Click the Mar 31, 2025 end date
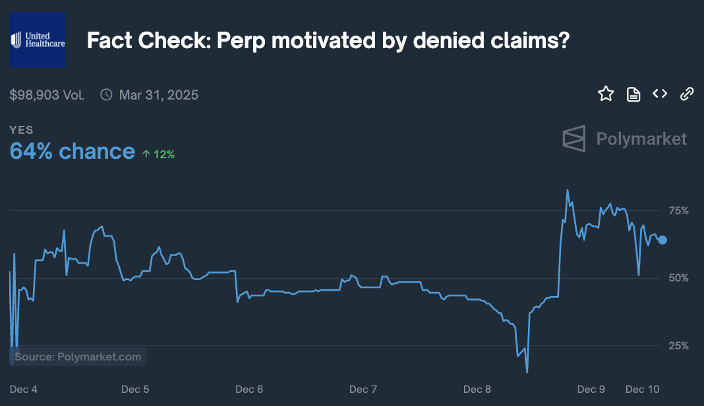The width and height of the screenshot is (704, 406). click(159, 95)
